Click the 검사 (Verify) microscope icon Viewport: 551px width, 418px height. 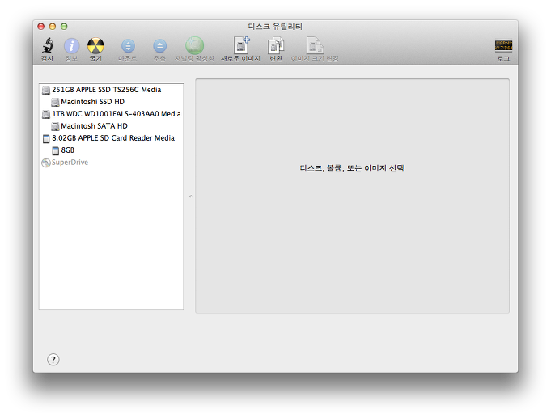(x=48, y=45)
